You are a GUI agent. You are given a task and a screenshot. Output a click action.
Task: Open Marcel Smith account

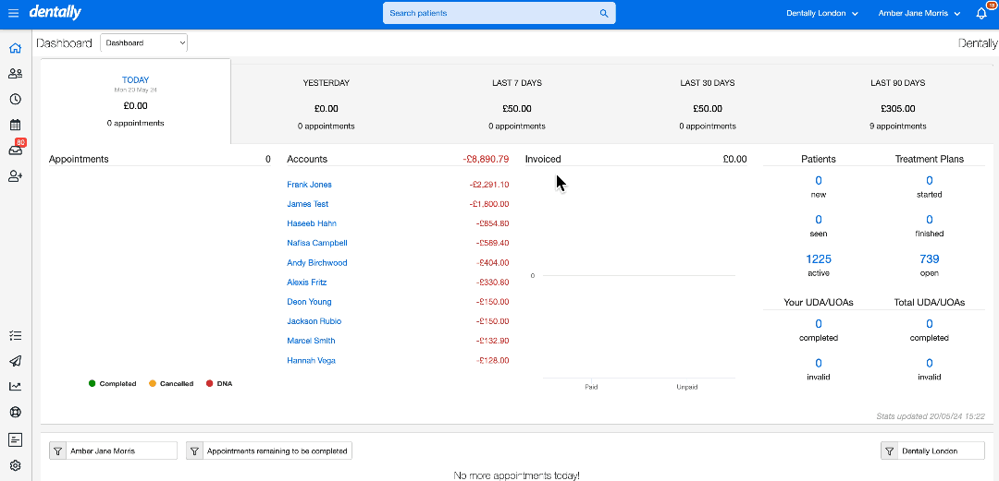pos(311,341)
